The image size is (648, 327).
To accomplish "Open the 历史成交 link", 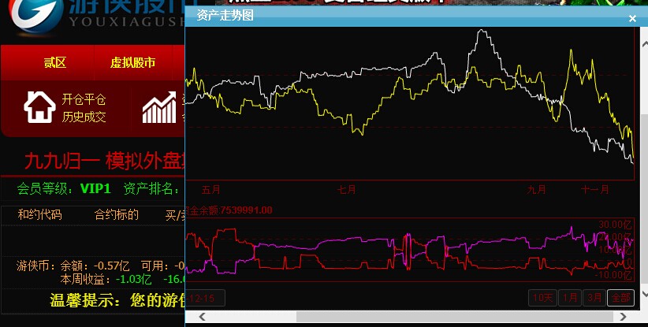I will pos(84,117).
